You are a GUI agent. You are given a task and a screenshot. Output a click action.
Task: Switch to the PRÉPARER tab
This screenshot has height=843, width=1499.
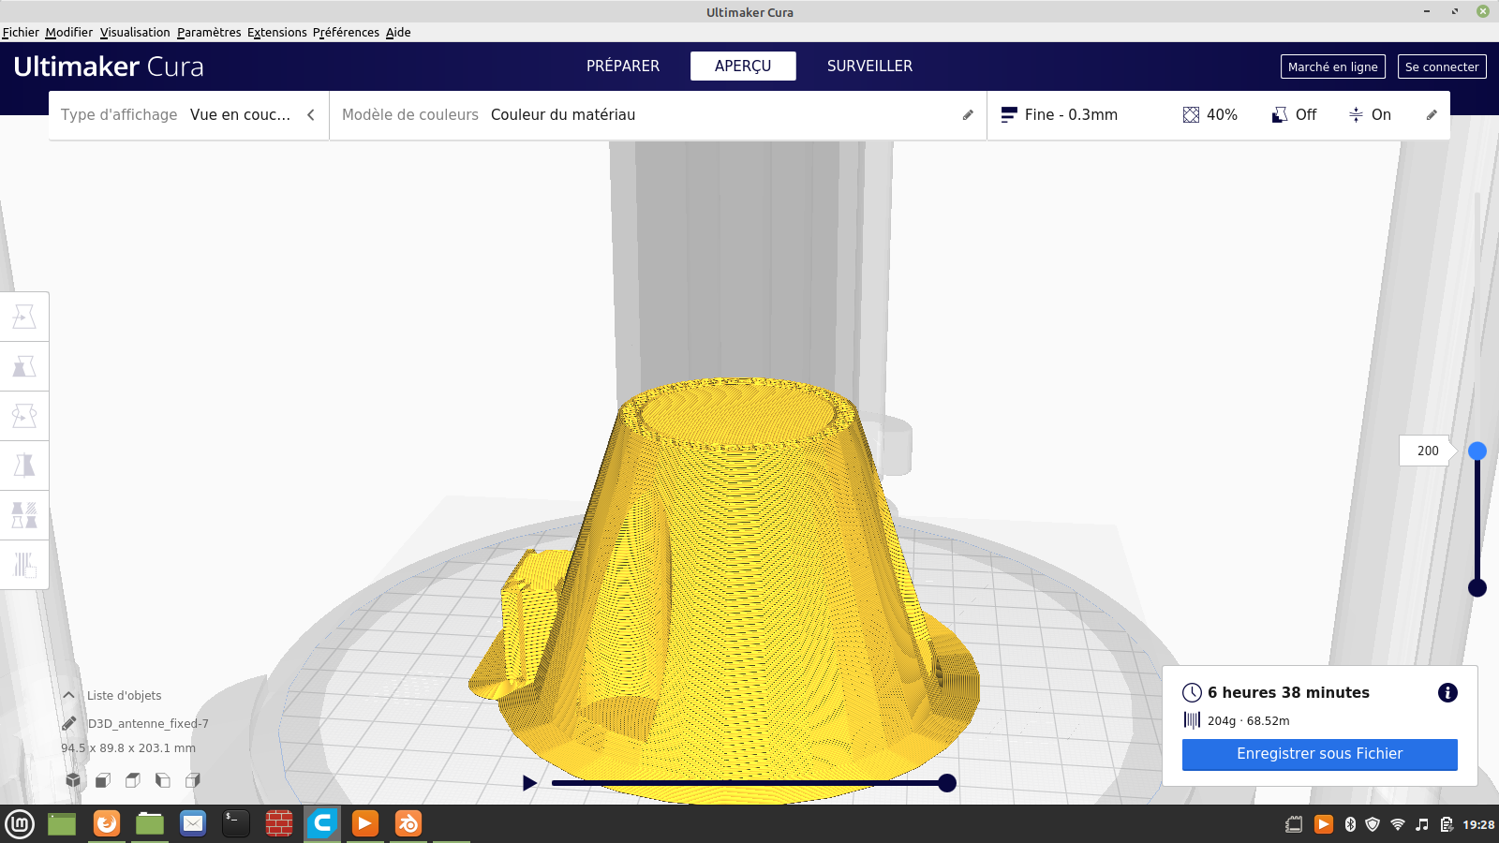(x=623, y=66)
